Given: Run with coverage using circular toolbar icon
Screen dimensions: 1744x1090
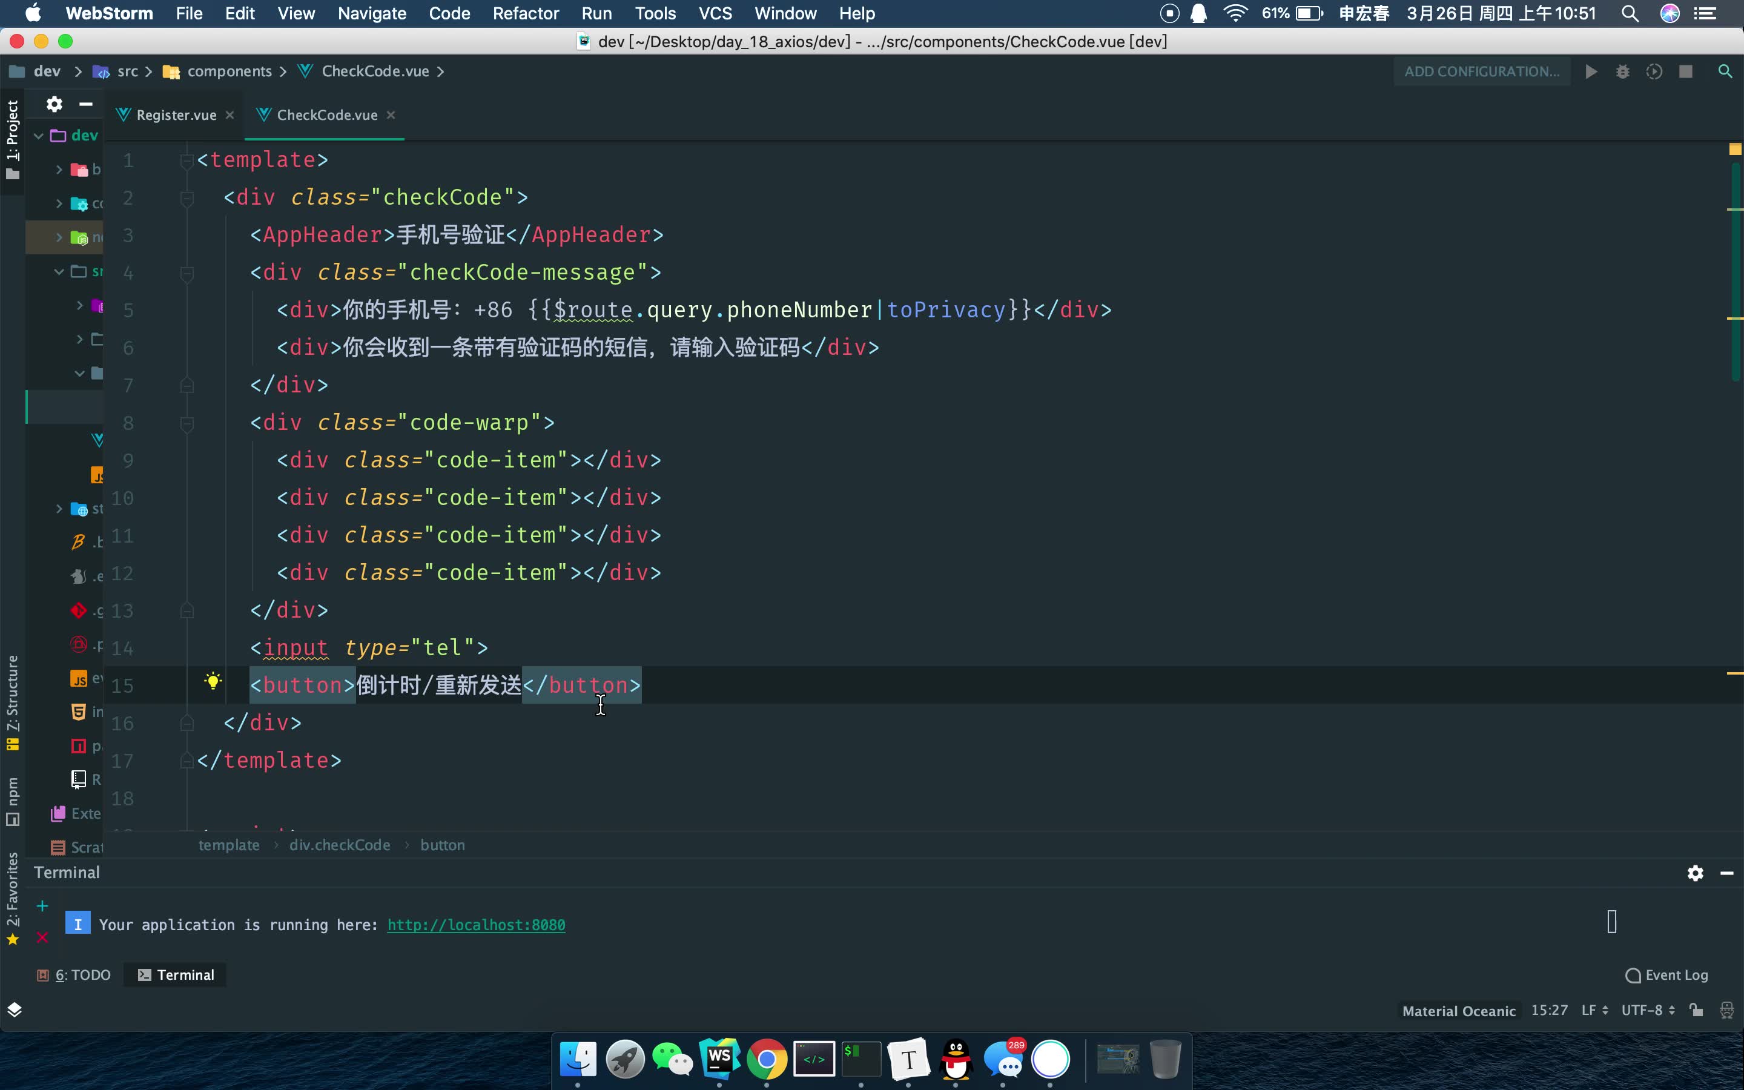Looking at the screenshot, I should click(1654, 71).
